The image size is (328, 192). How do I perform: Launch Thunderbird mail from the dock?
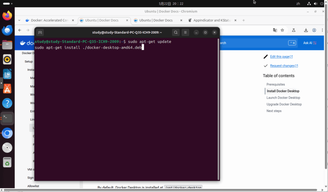[7, 30]
